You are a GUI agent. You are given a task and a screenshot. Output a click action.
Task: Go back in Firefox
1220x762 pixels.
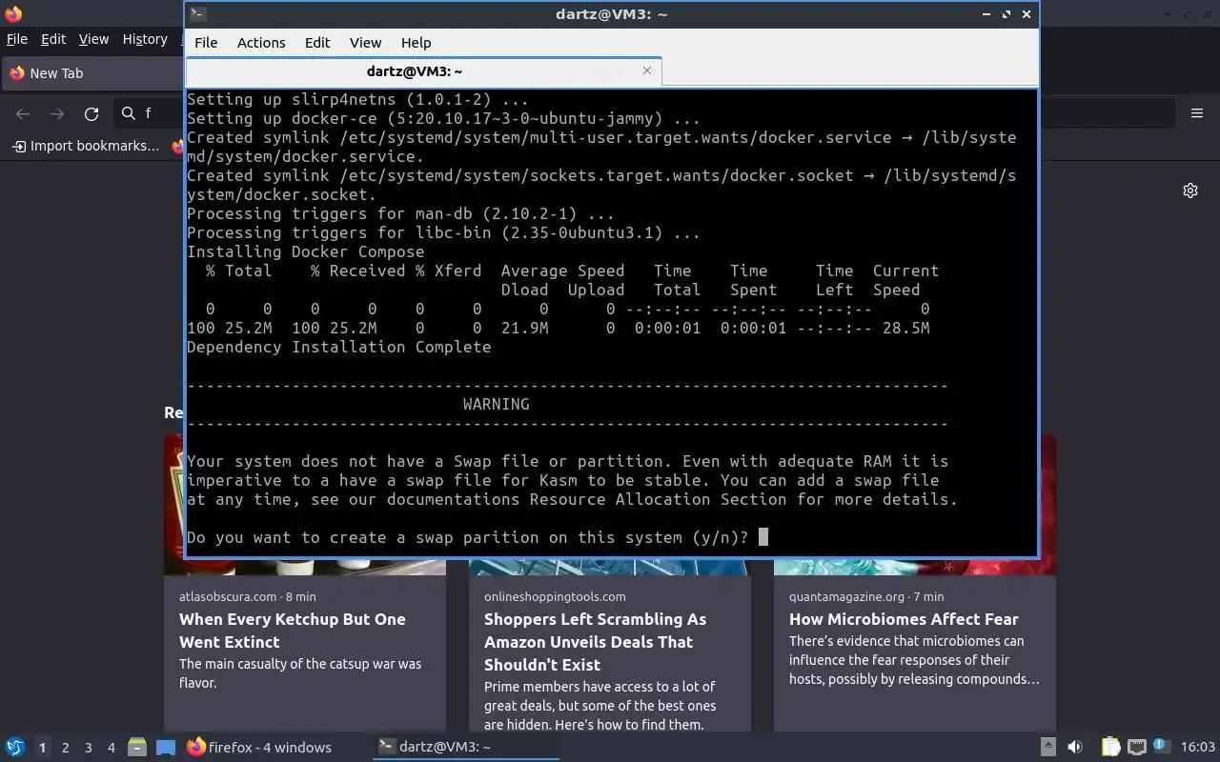[23, 113]
